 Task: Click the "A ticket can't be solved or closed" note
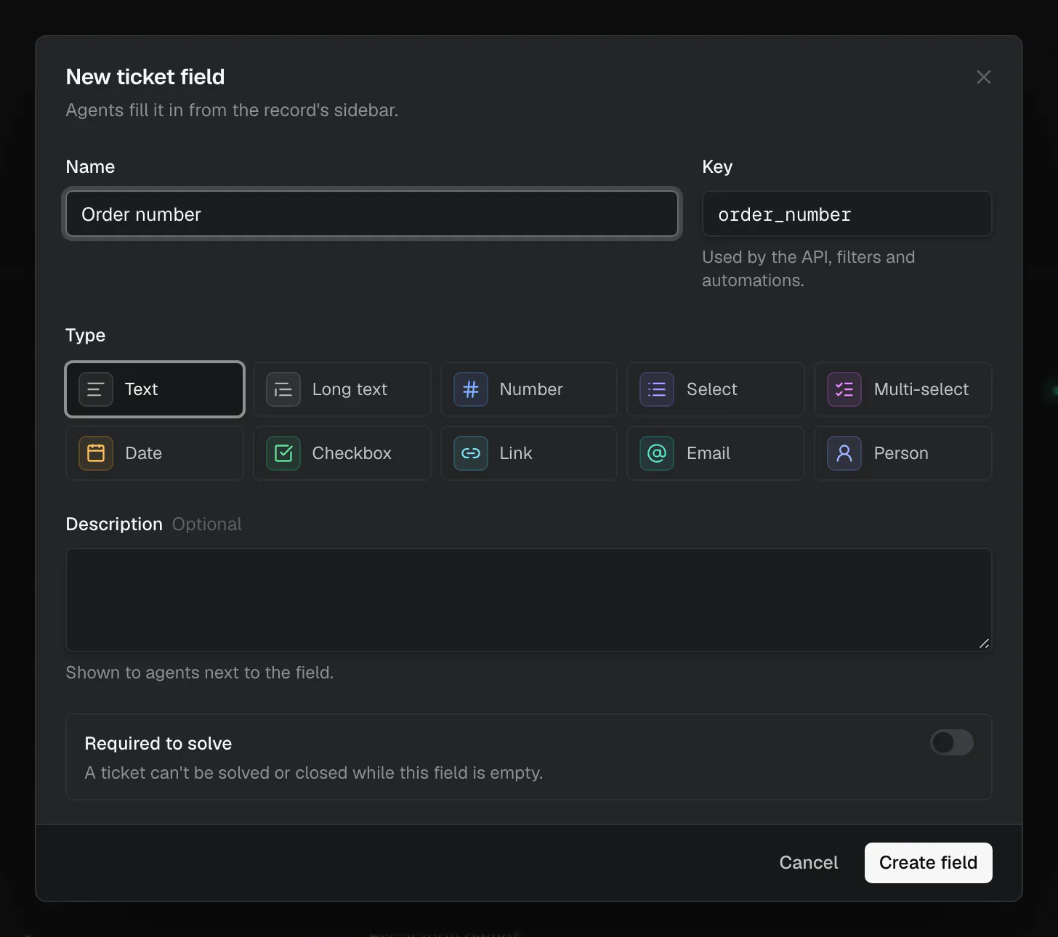[x=314, y=773]
